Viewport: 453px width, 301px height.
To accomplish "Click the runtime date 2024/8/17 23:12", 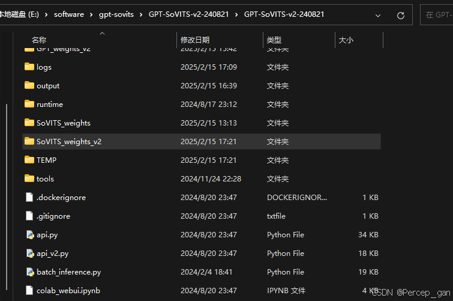I will [x=209, y=104].
